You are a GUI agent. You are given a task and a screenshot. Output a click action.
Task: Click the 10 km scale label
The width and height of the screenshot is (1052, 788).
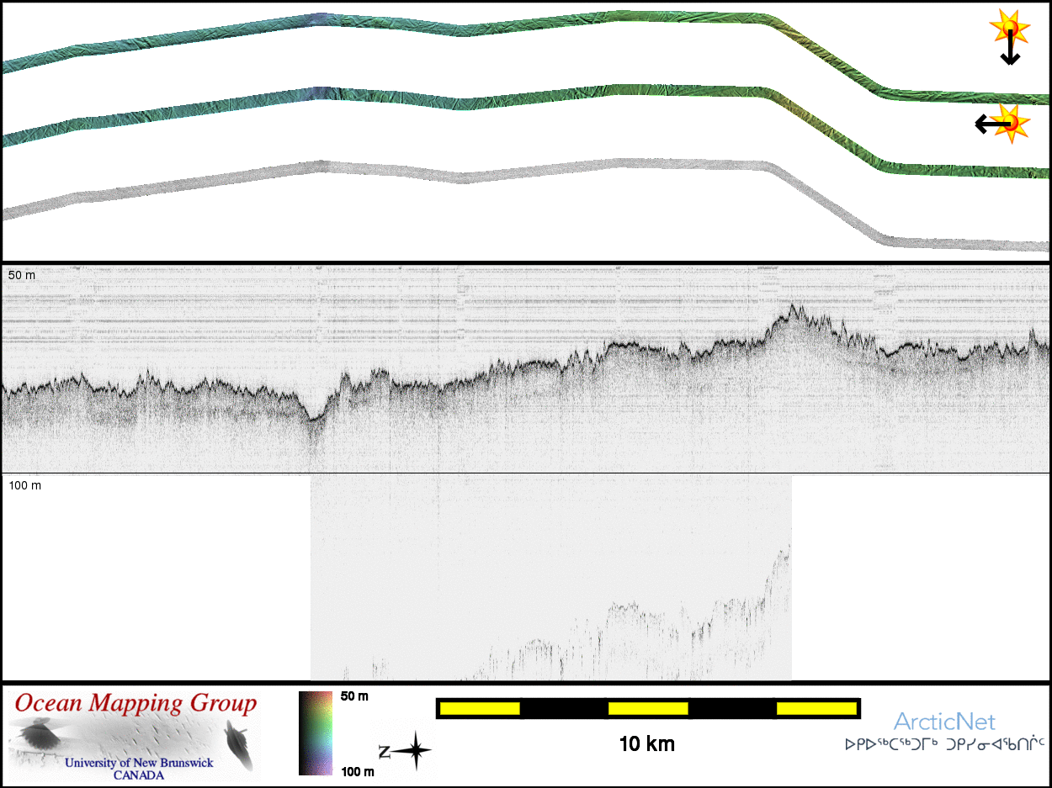coord(646,744)
